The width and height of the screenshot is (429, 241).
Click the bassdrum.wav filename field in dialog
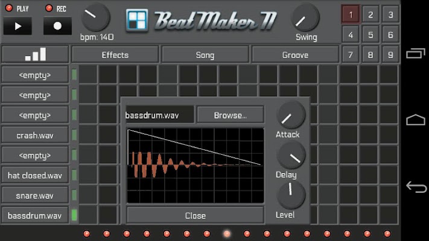pos(160,115)
